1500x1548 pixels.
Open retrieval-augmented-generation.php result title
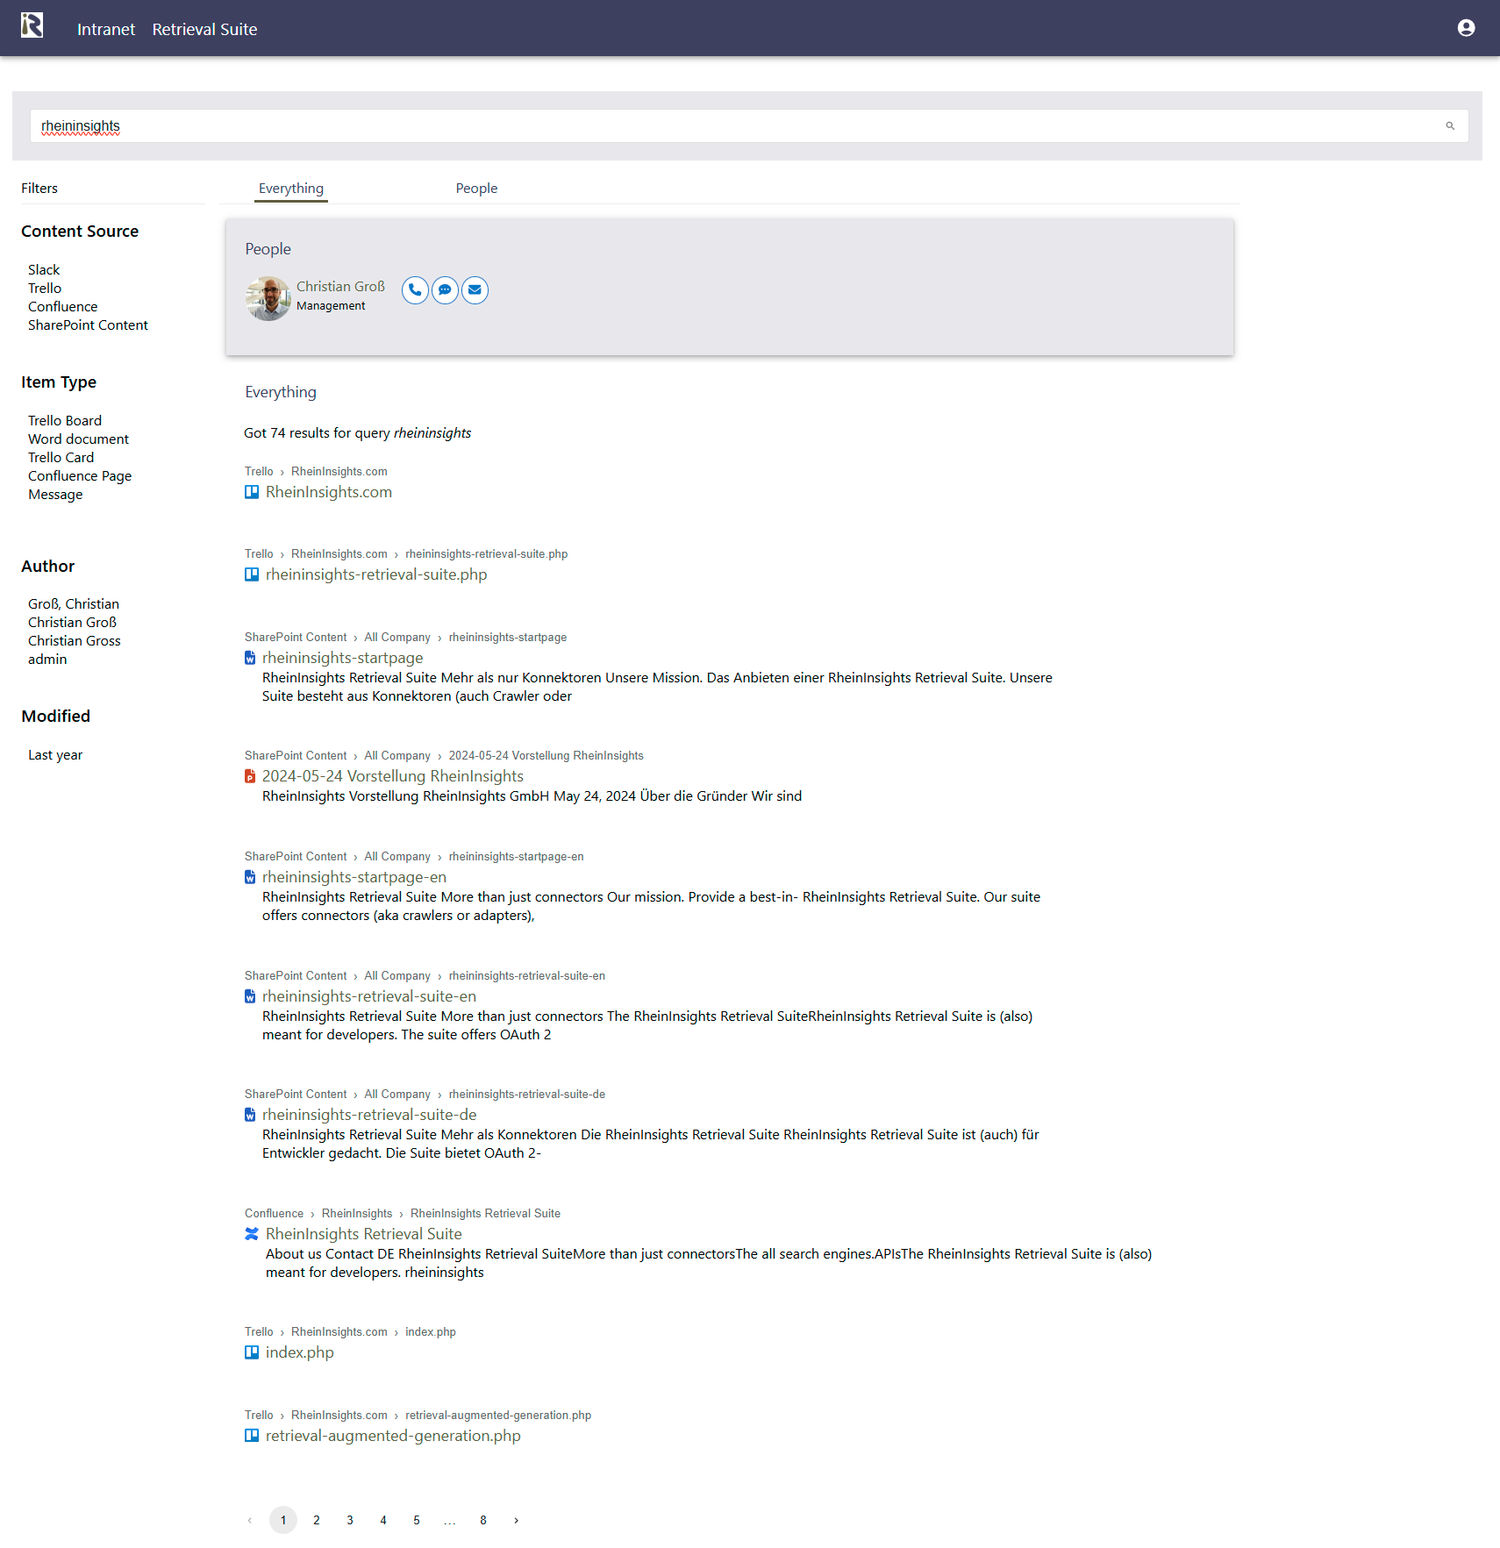[x=393, y=1436]
